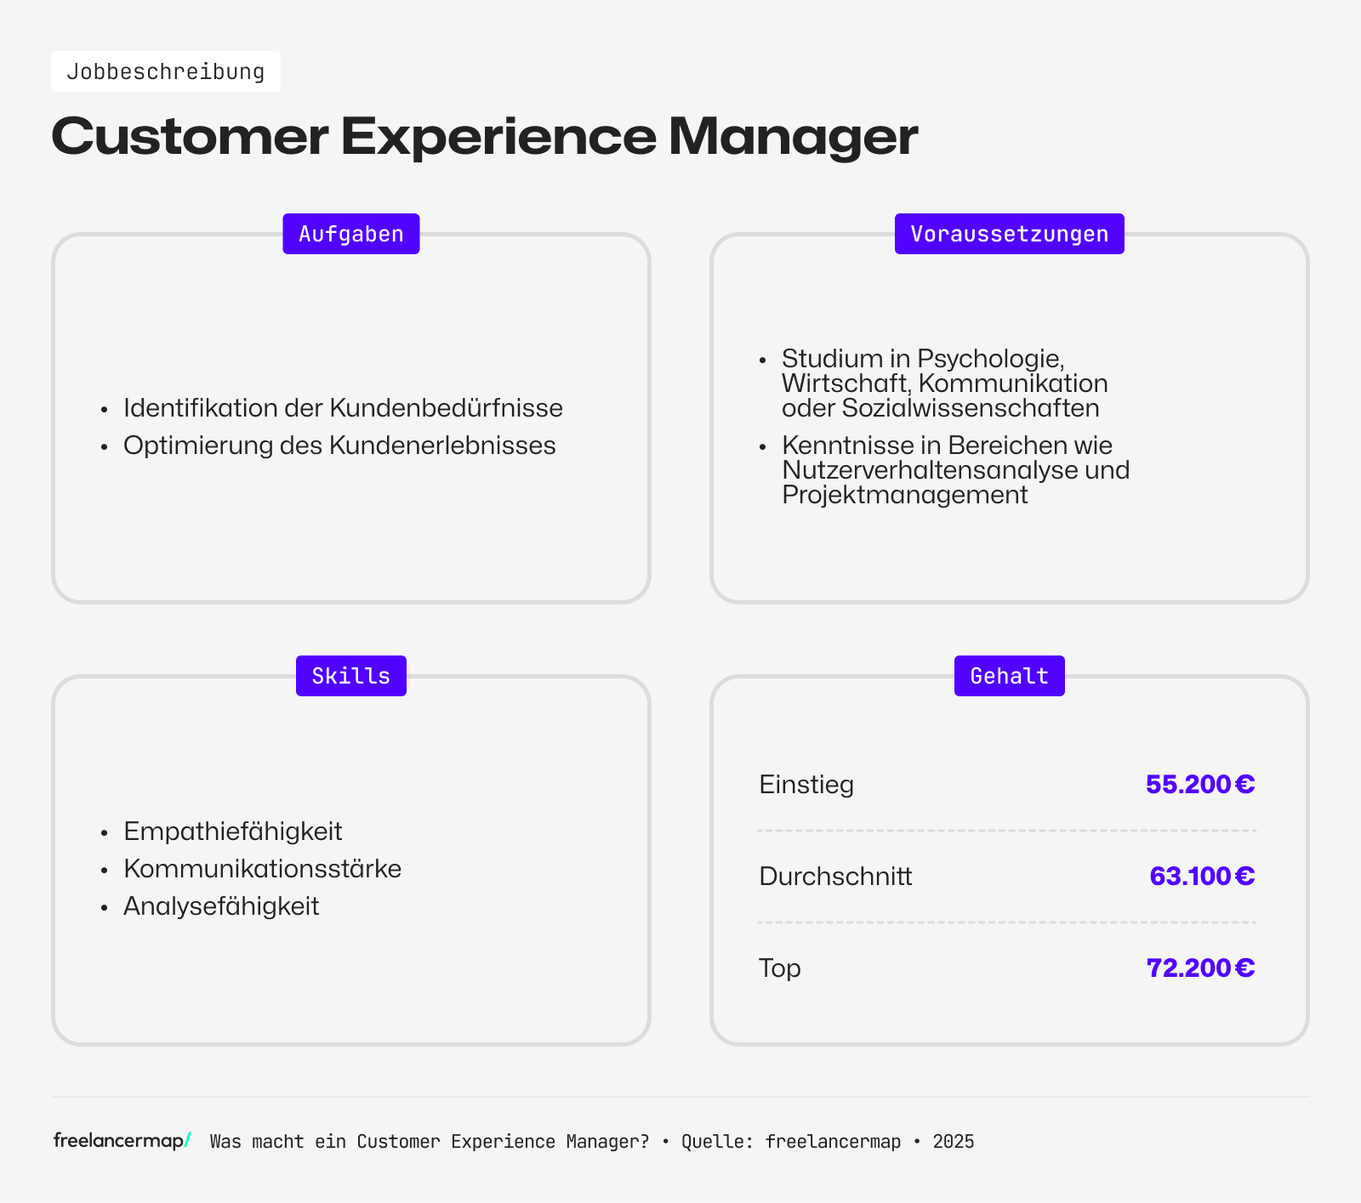Select the Aufgaben section label
Image resolution: width=1361 pixels, height=1203 pixels.
(x=350, y=234)
